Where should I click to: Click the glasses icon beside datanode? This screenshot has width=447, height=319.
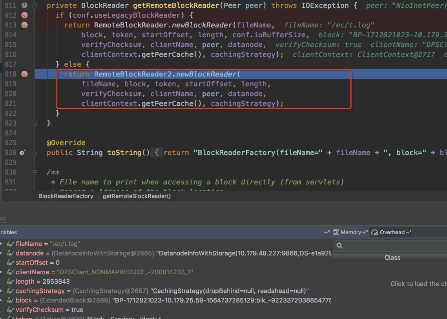coord(10,253)
